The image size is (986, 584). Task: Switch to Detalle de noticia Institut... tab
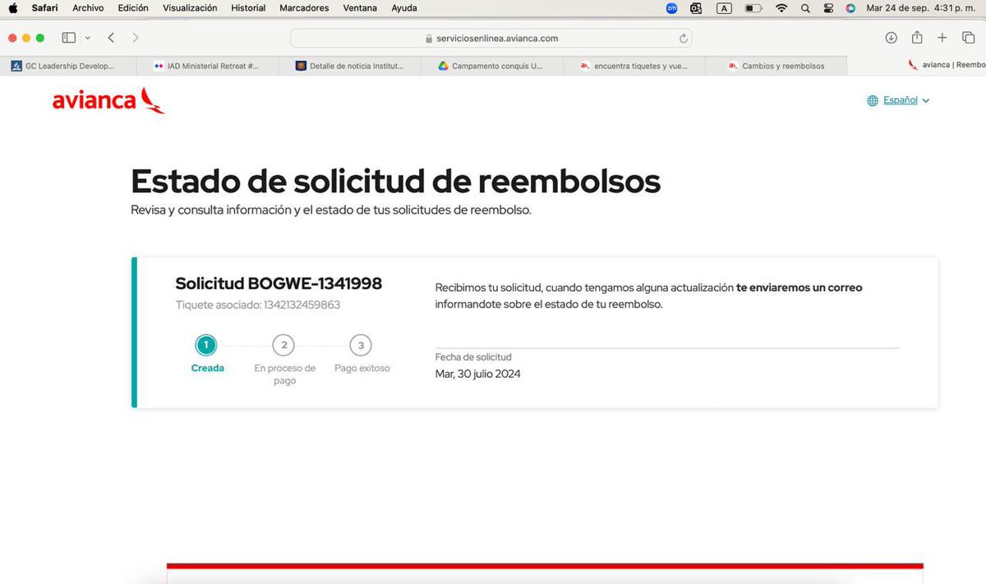click(349, 66)
